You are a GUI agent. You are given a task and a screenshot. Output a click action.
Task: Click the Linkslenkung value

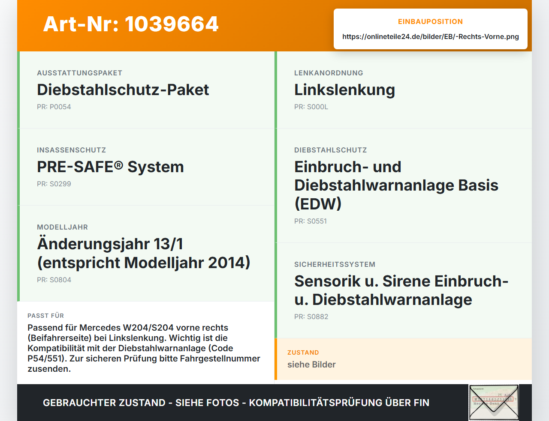345,90
